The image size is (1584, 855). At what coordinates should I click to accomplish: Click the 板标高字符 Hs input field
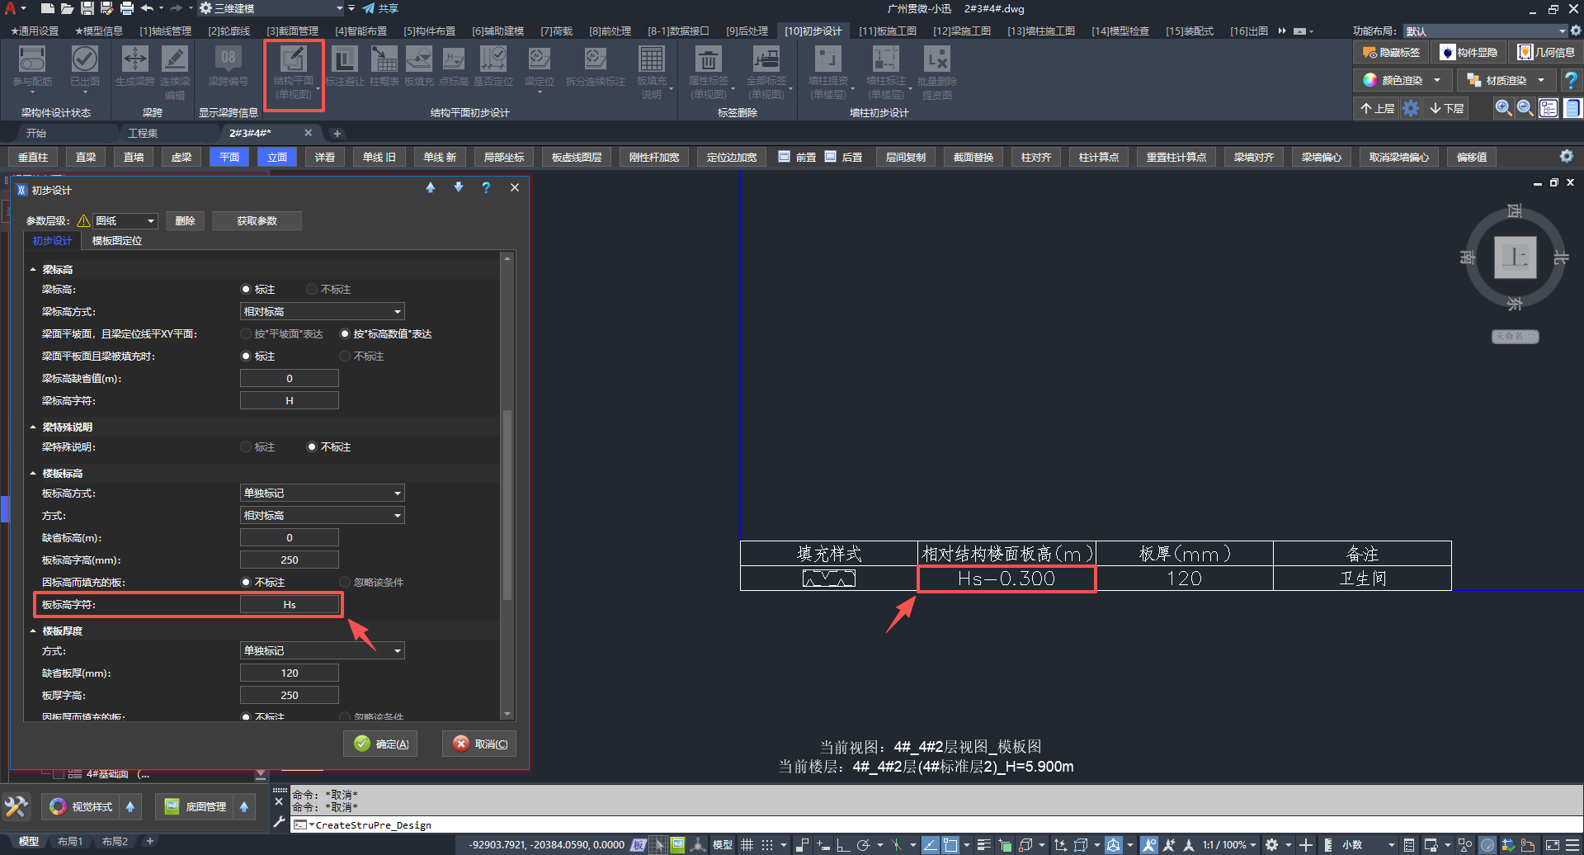pos(290,605)
